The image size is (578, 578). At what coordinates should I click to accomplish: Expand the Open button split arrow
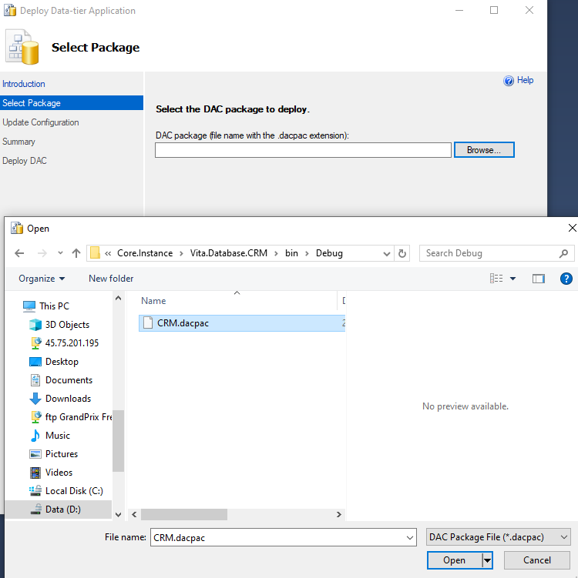487,560
